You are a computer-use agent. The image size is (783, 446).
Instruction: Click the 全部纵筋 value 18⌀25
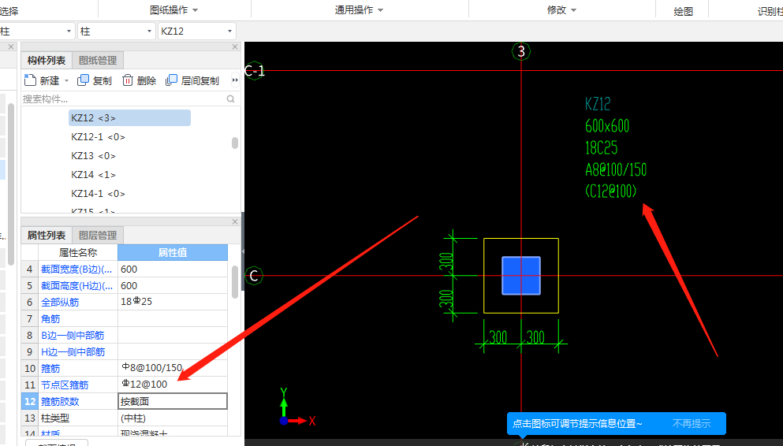173,303
